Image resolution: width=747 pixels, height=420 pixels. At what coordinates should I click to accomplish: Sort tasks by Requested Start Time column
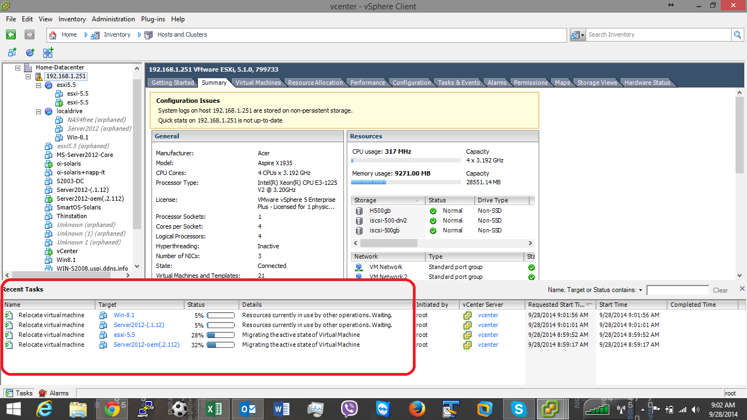tap(559, 305)
